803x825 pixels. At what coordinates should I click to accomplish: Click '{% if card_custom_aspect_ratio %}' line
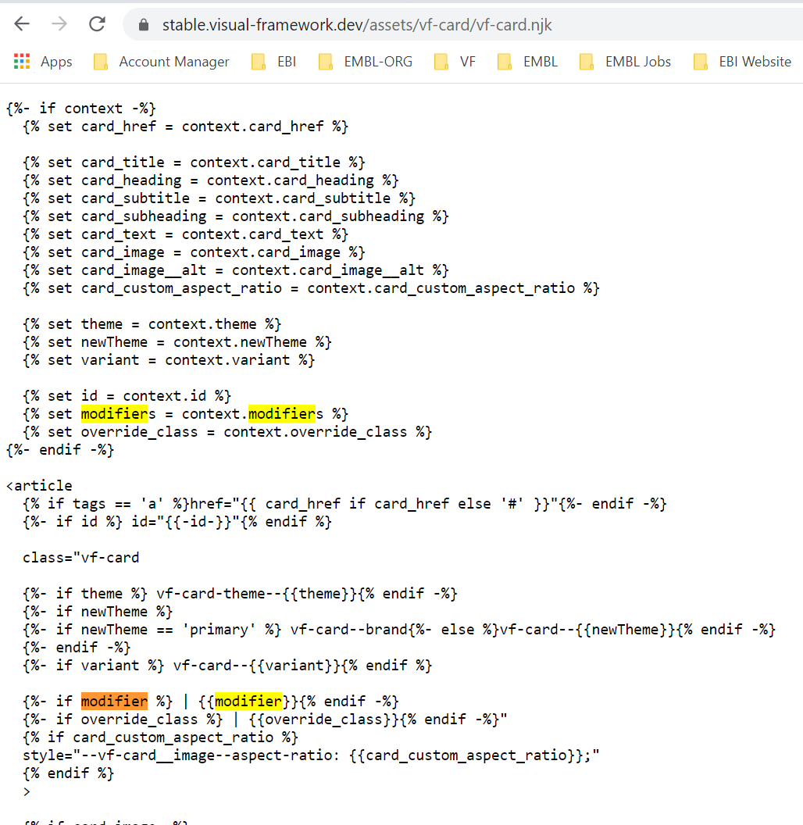point(160,737)
